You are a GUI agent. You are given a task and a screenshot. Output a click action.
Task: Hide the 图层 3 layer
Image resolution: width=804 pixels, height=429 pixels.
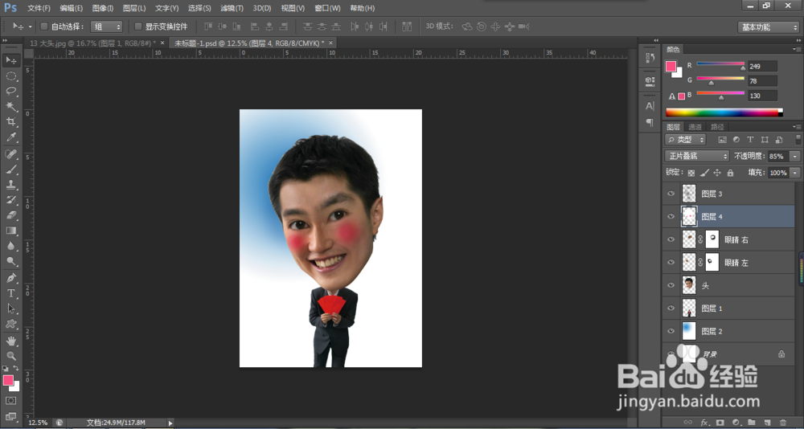[x=671, y=194]
